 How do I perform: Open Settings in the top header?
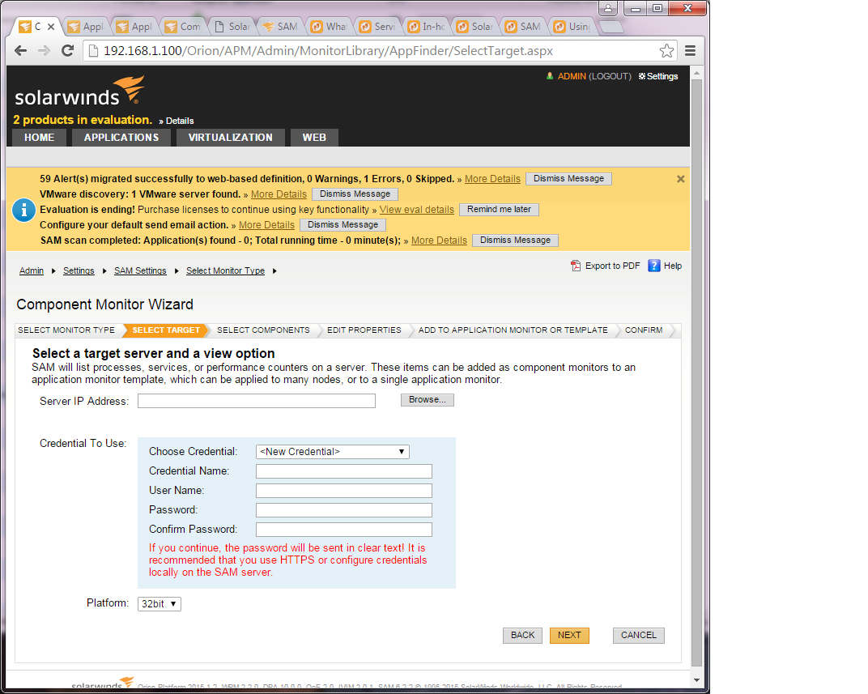tap(658, 76)
